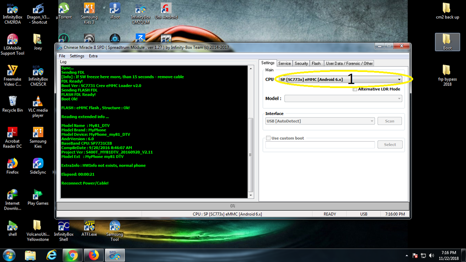Open the File menu
Screen dimensions: 466x262
click(62, 56)
